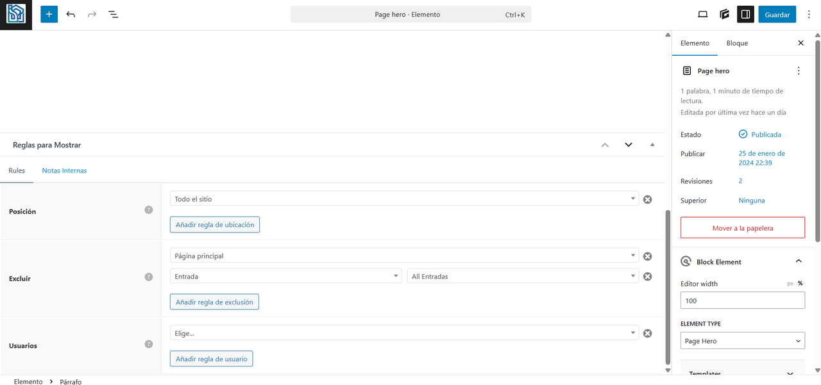
Task: Open the Notas Internas tab
Action: [x=64, y=170]
